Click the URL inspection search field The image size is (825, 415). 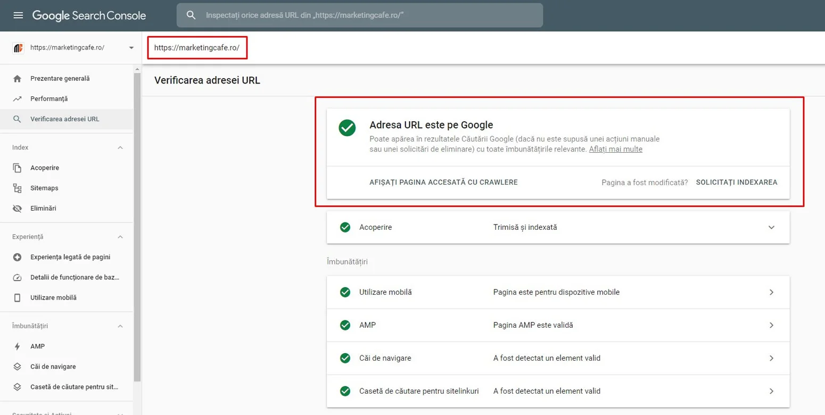367,15
